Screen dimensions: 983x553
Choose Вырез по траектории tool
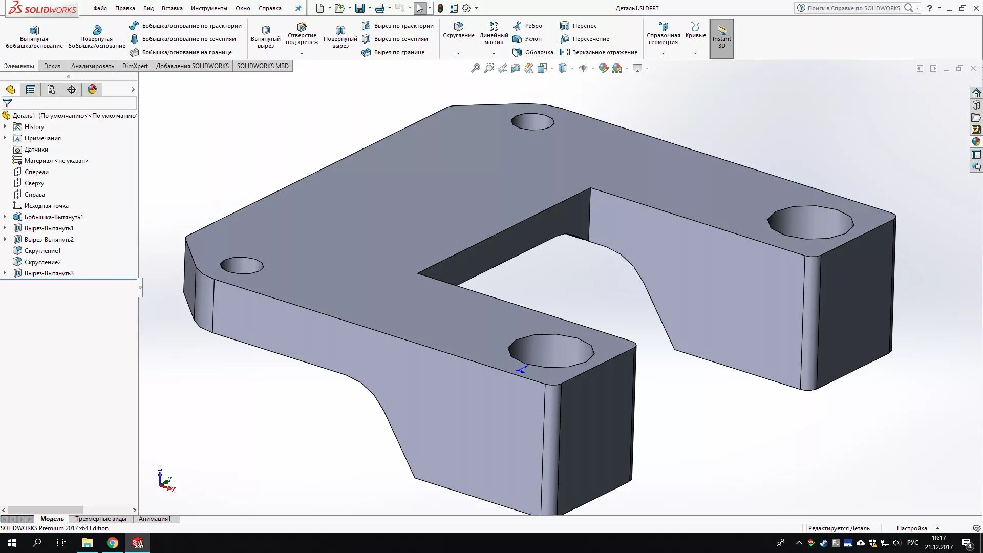tap(397, 26)
